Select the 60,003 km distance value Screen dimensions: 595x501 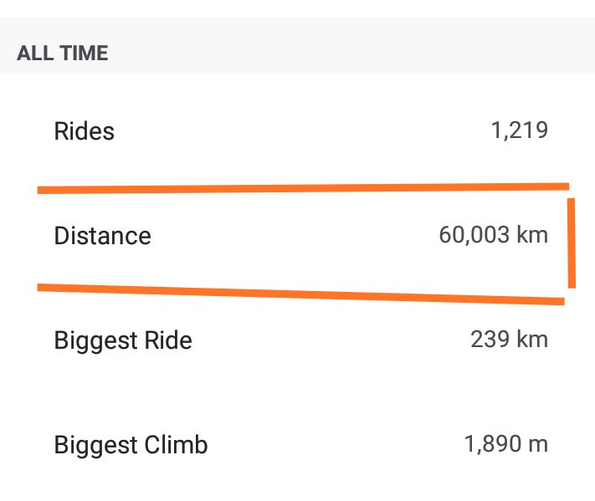[x=493, y=235]
